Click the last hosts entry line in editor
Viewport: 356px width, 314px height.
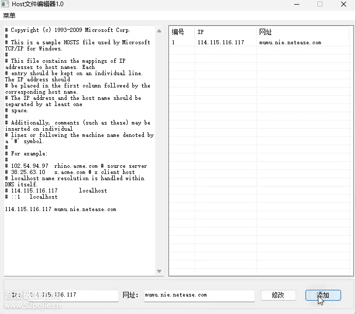click(61, 210)
